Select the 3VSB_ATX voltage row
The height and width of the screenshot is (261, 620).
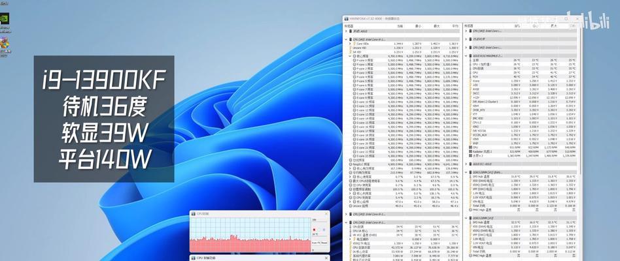click(x=523, y=110)
